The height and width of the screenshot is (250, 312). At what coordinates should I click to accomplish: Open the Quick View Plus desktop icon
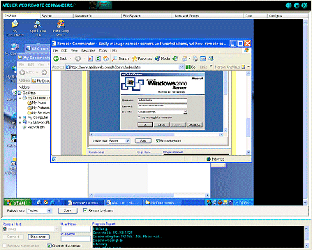(x=38, y=28)
